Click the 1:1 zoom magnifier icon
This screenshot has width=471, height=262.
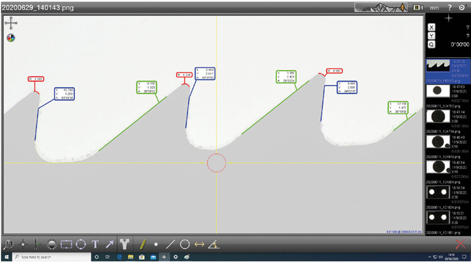click(9, 244)
